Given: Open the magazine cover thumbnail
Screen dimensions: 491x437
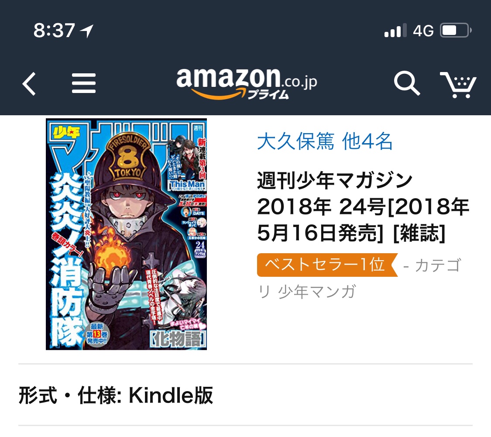Looking at the screenshot, I should [126, 234].
